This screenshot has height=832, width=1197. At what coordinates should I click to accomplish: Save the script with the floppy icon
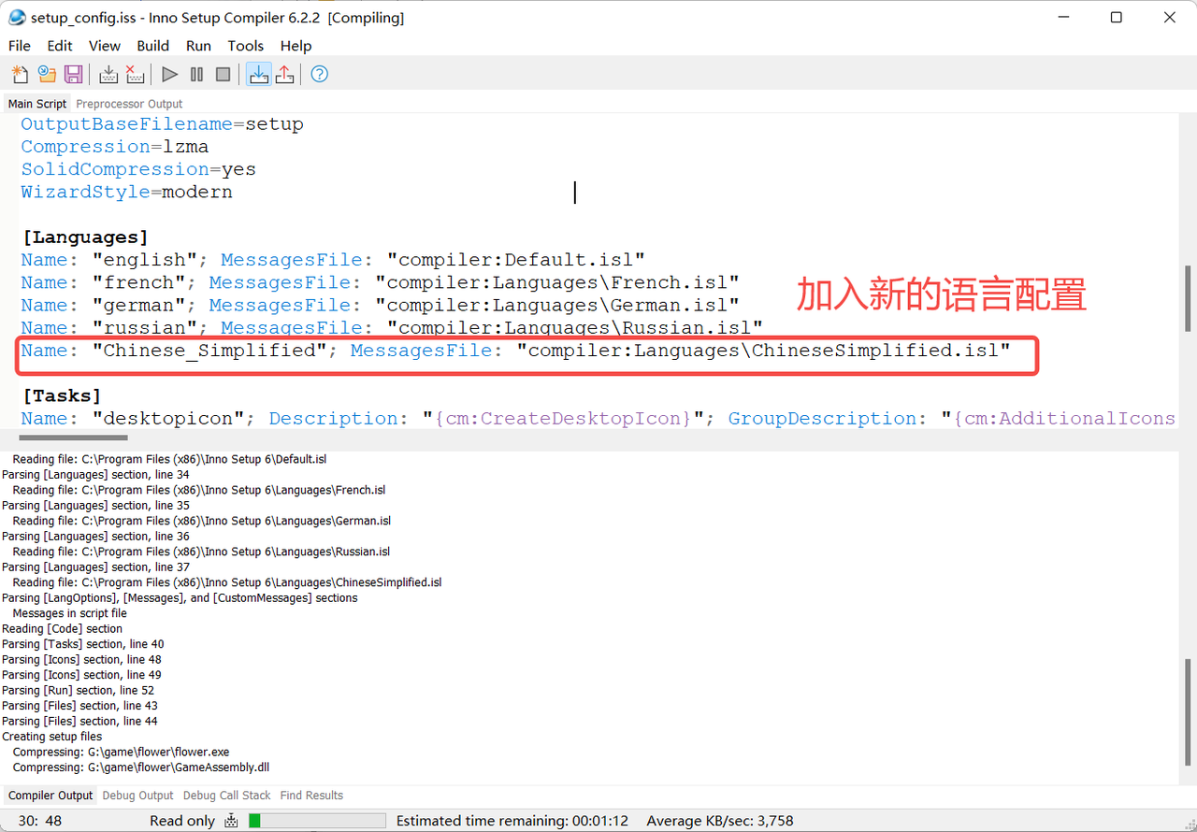73,74
